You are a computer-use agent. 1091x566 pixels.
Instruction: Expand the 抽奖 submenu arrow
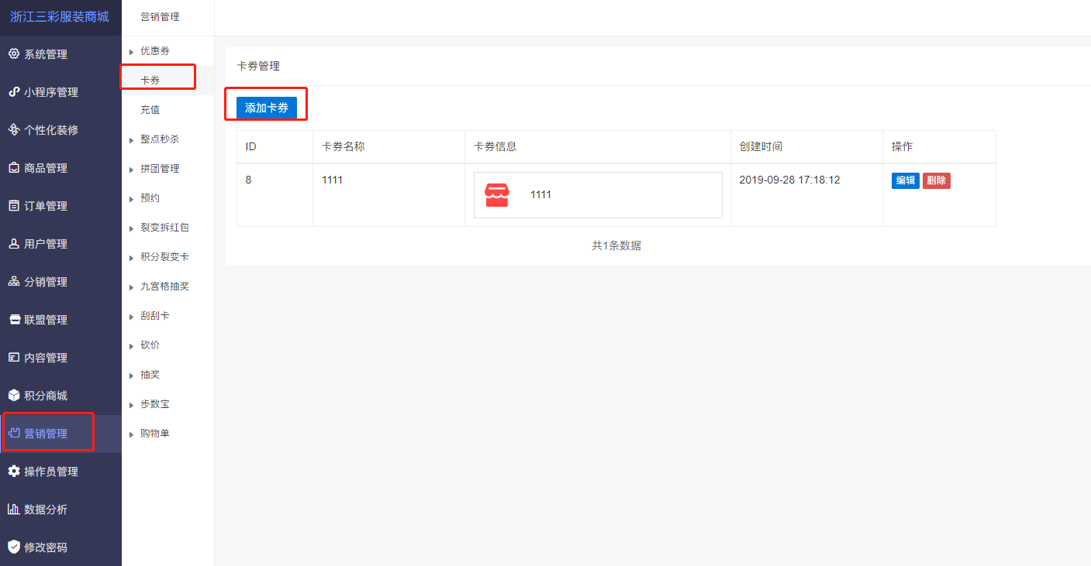point(131,376)
